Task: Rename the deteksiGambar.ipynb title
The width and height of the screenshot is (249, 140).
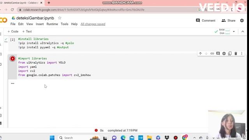Action: tap(35, 18)
